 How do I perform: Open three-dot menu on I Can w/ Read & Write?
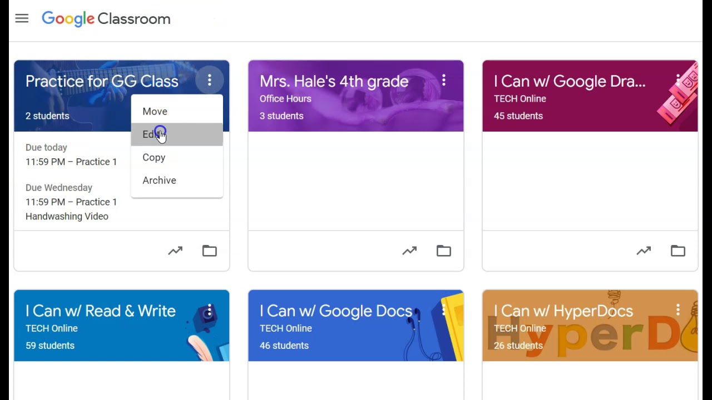coord(210,310)
